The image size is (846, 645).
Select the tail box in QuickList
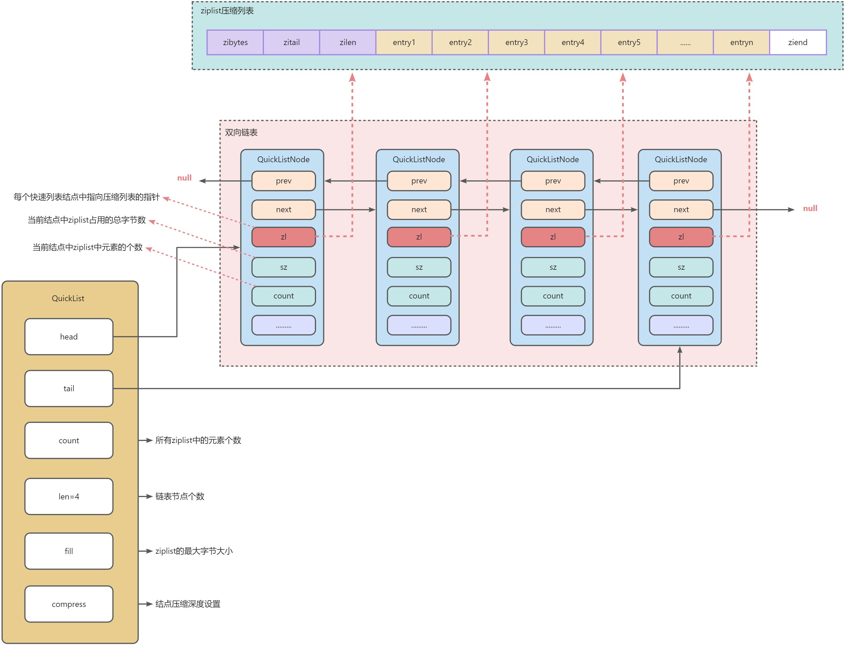pyautogui.click(x=69, y=389)
